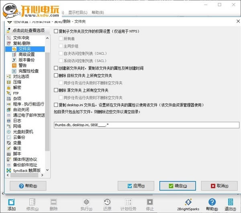The image size is (241, 213).
Task: Click the 应用 apply button
Action: coord(136,186)
